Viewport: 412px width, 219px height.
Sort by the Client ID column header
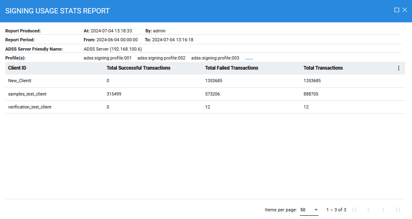tap(17, 68)
